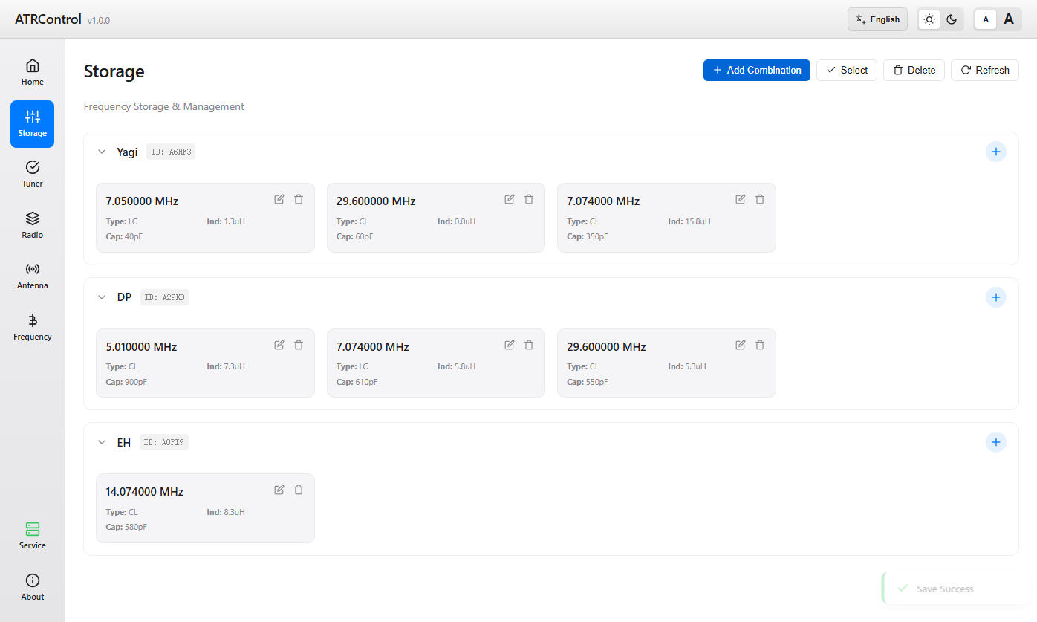This screenshot has width=1037, height=622.
Task: Edit the Yagi 29.600000 MHz entry
Action: pos(510,199)
